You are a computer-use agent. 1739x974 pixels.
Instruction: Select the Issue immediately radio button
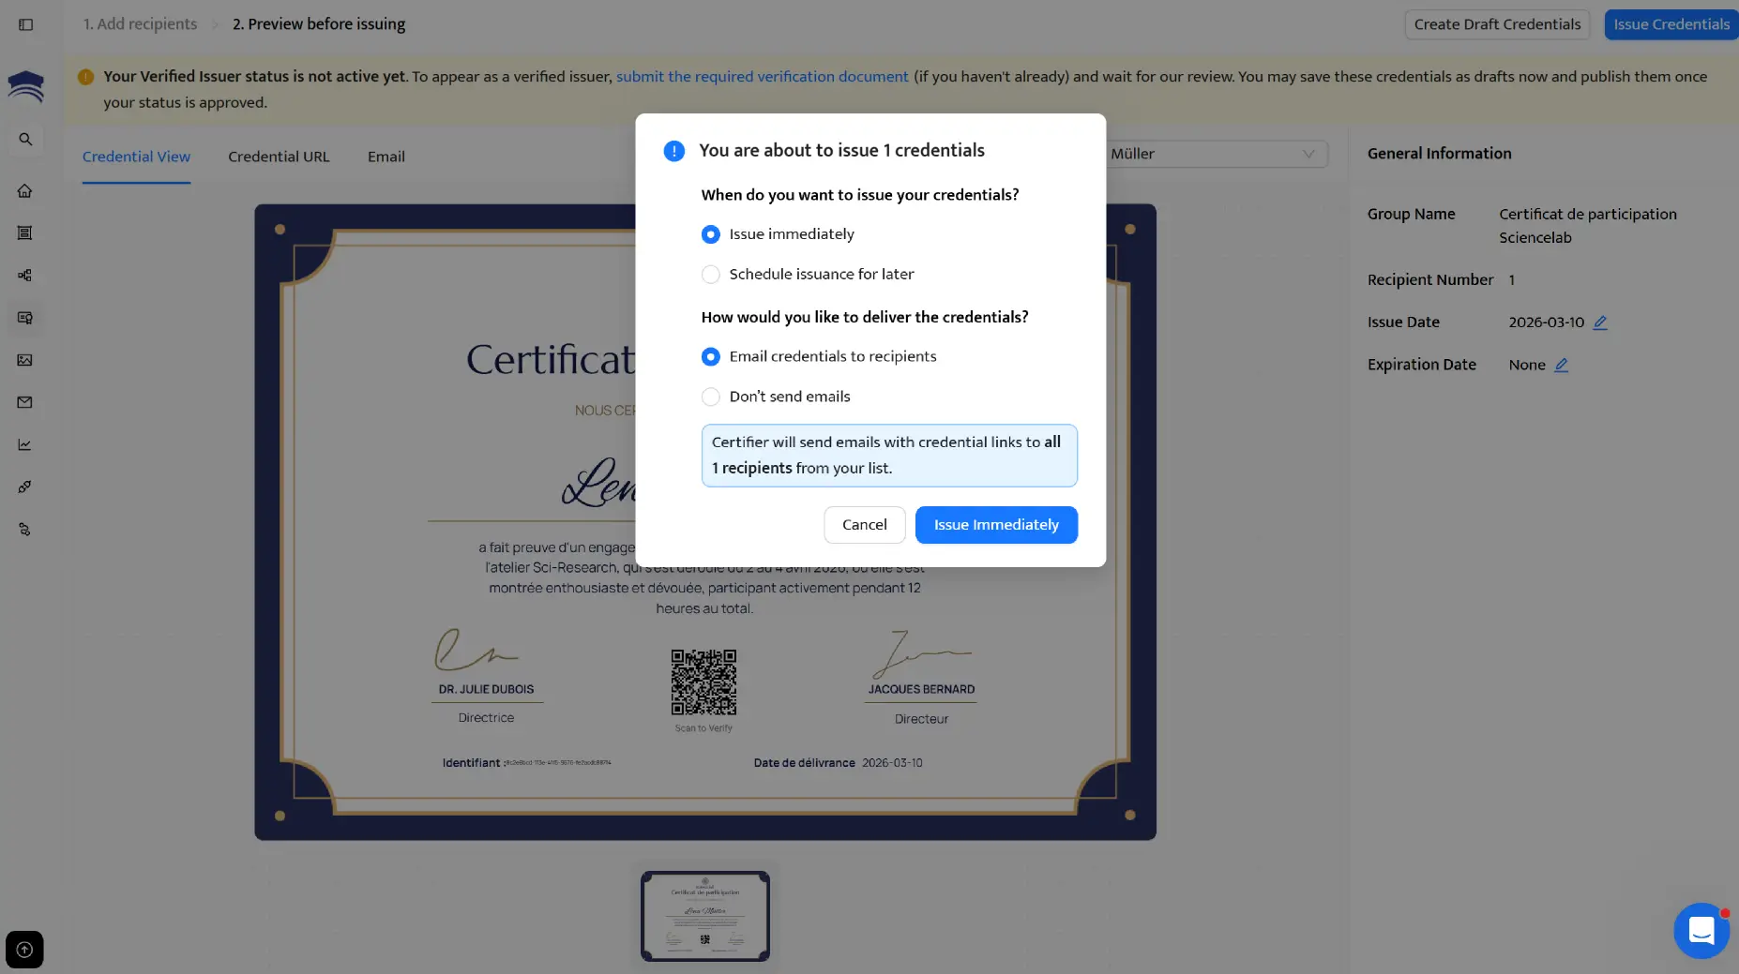click(710, 234)
